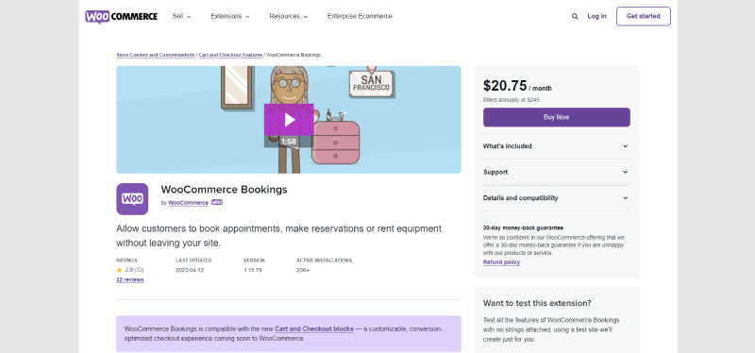
Task: Expand Details and compatibility section
Action: (557, 198)
